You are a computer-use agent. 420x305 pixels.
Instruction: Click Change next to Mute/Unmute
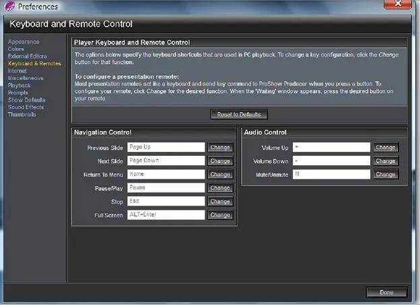point(385,175)
